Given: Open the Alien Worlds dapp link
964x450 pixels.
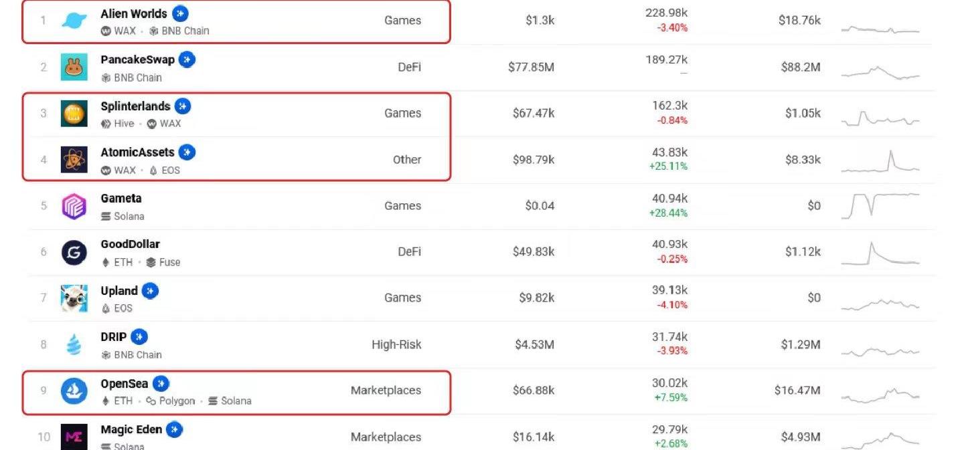Looking at the screenshot, I should pos(134,13).
